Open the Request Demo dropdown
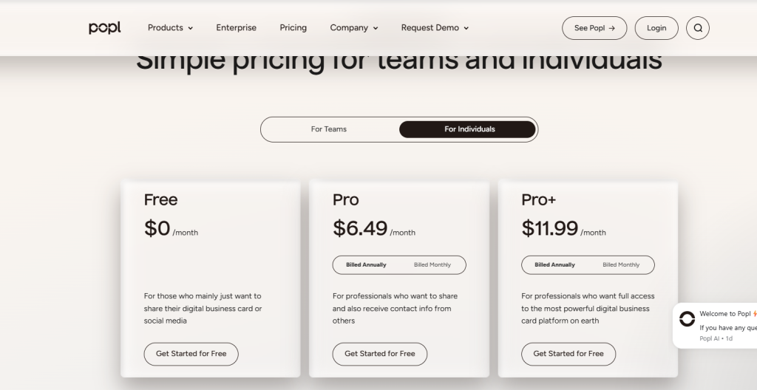The image size is (757, 390). (435, 28)
